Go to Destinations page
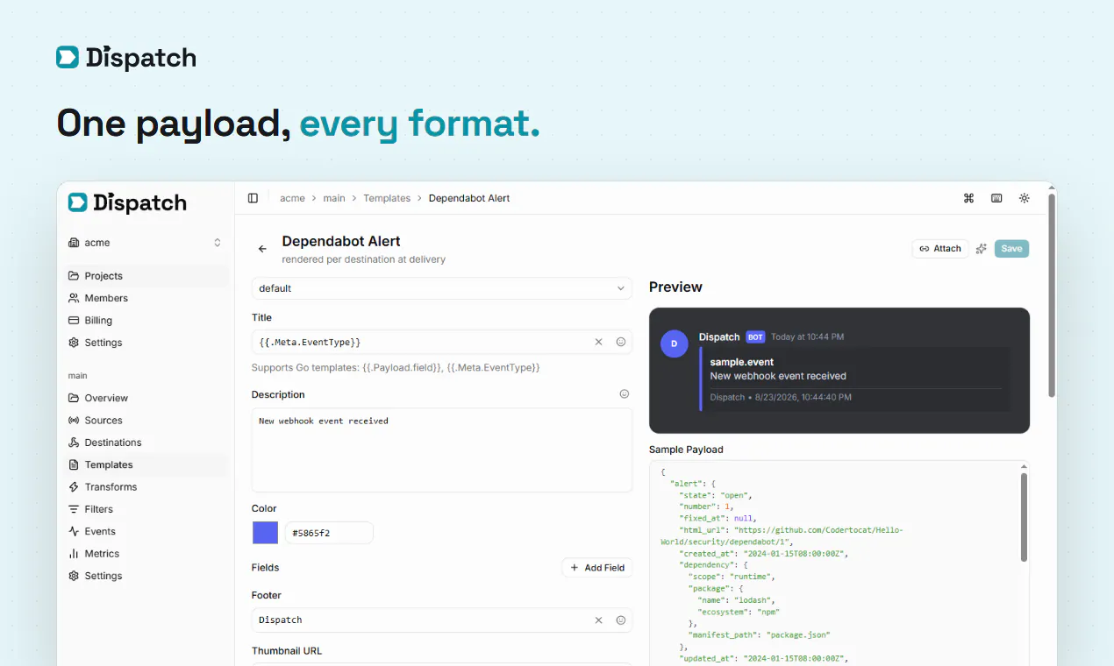The height and width of the screenshot is (666, 1114). coord(146,443)
